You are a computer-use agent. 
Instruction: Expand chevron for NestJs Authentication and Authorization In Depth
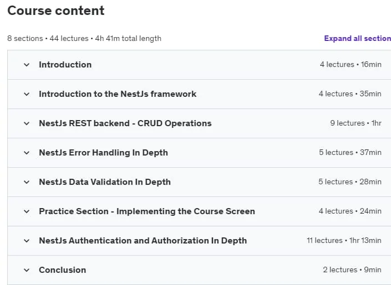(27, 241)
